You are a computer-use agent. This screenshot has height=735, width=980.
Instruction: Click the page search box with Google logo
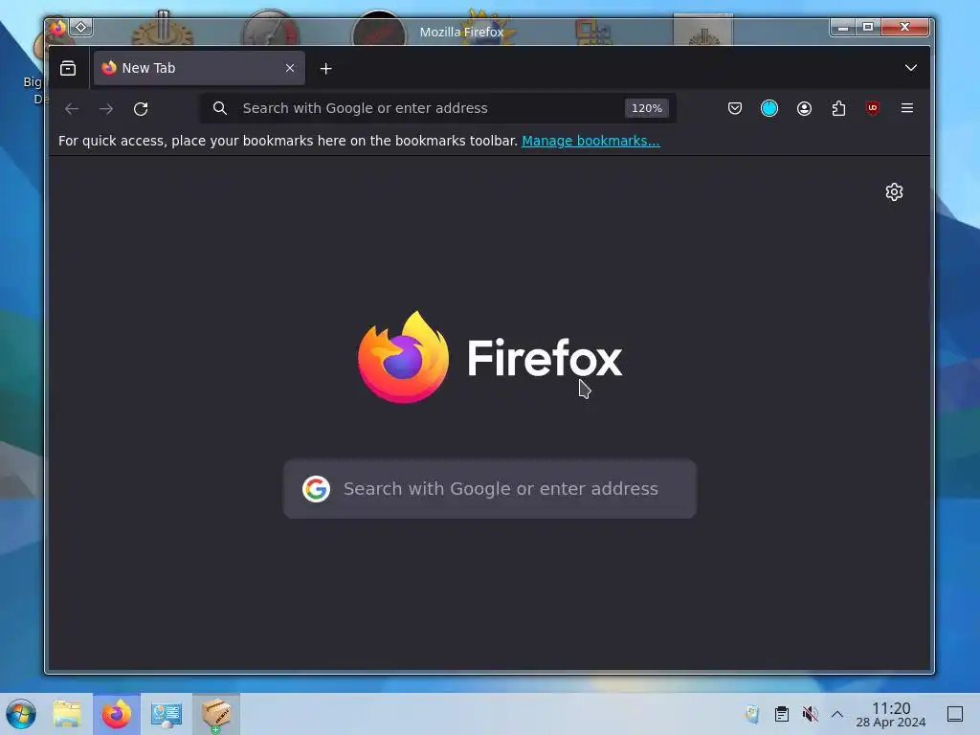click(490, 489)
